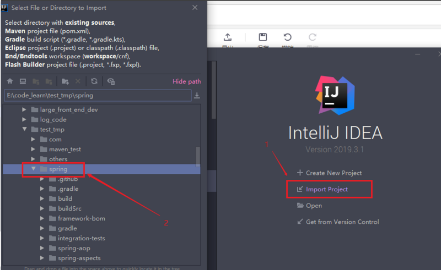The width and height of the screenshot is (441, 270).
Task: Click the Show hidden files icon in toolbar
Action: point(111,81)
